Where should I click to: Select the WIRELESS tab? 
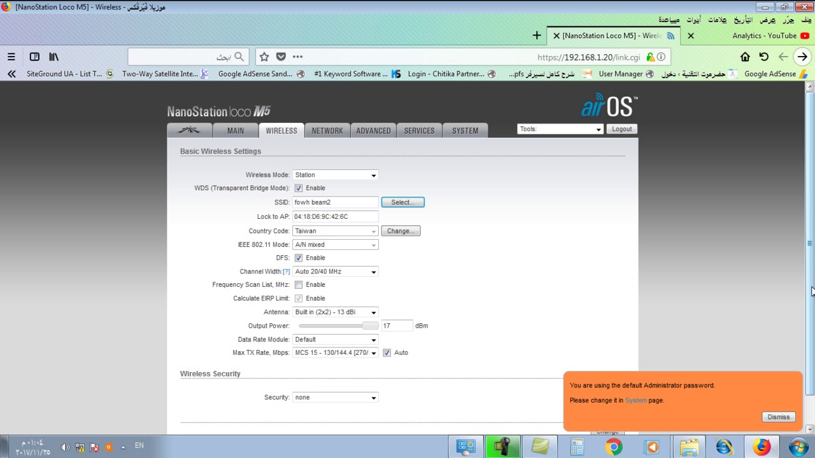click(281, 130)
